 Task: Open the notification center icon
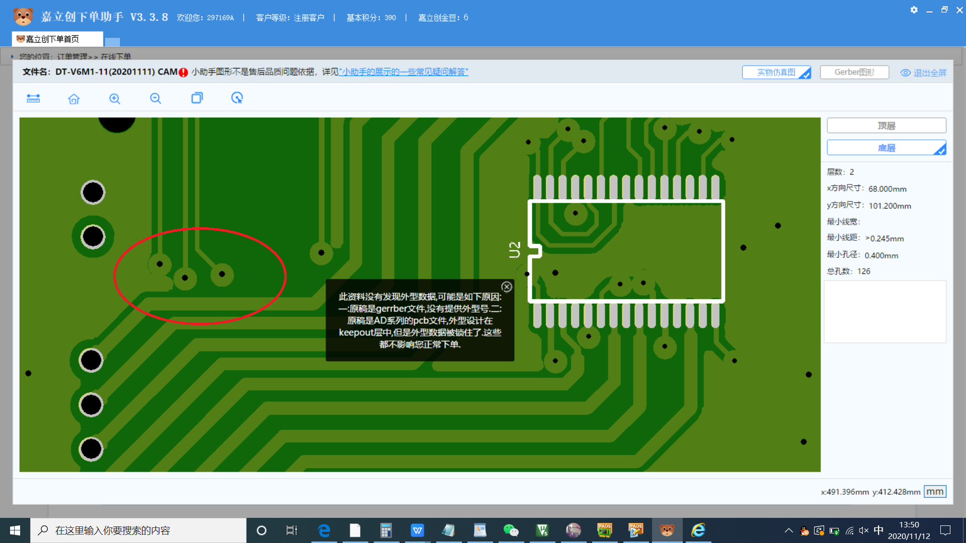pyautogui.click(x=945, y=530)
